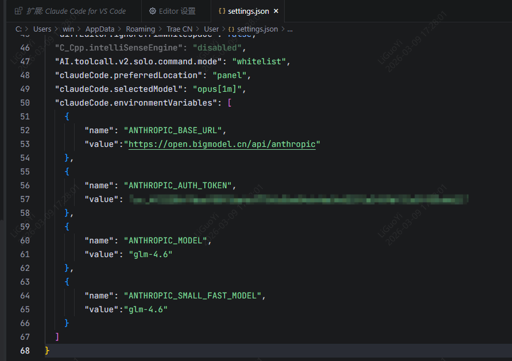
Task: Open the open.bigmodel.cn API URL link
Action: (x=222, y=144)
